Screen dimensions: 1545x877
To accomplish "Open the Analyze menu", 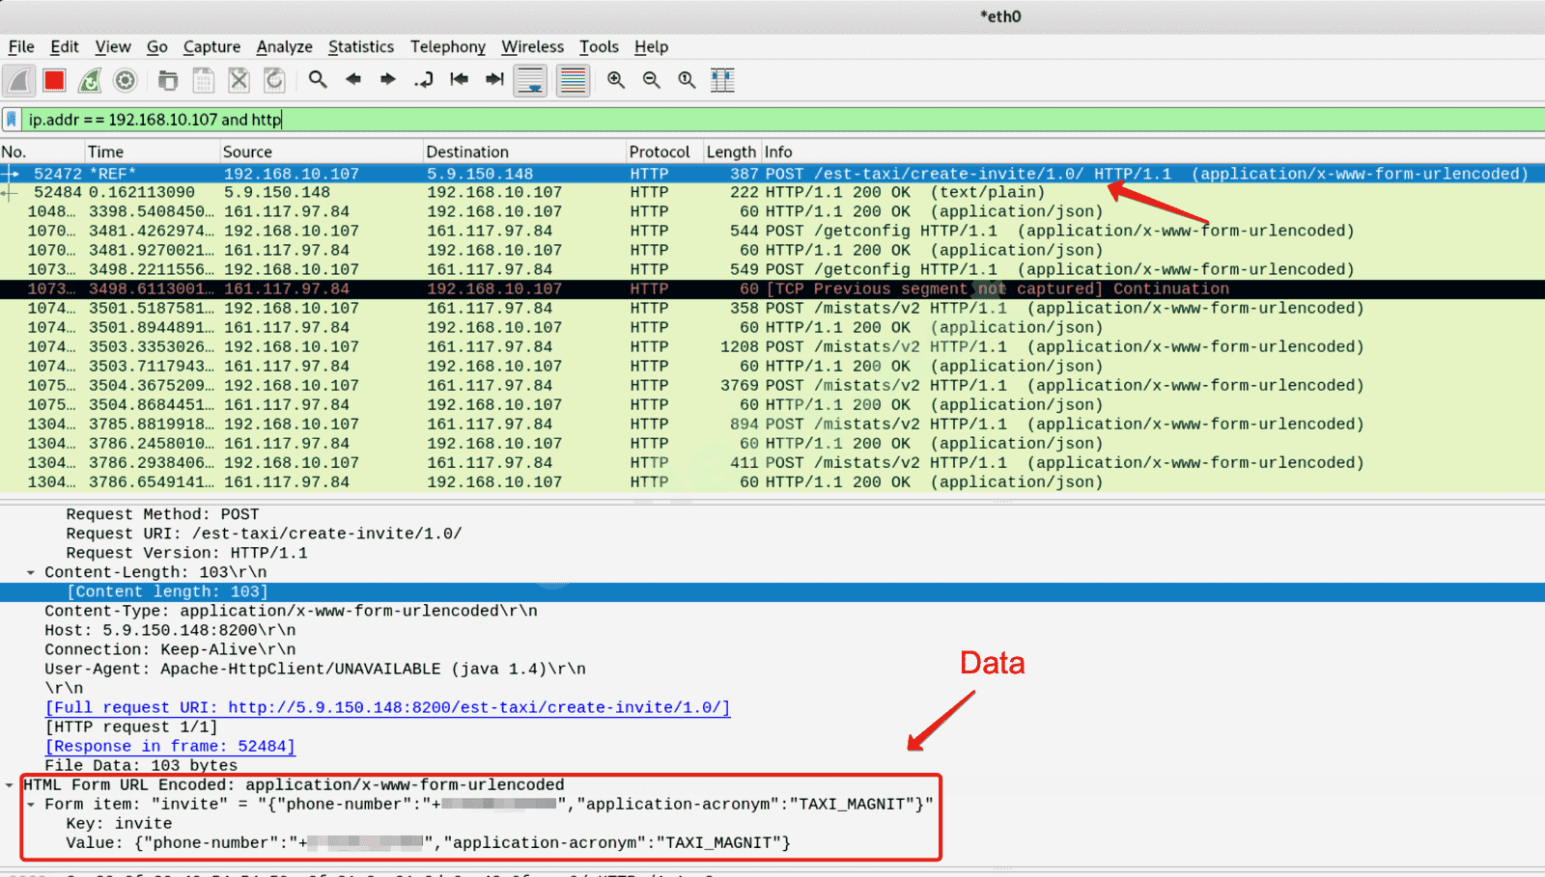I will (x=284, y=46).
